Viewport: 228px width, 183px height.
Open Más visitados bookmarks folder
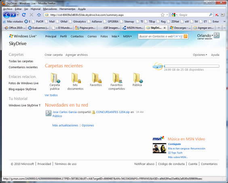click(x=13, y=21)
